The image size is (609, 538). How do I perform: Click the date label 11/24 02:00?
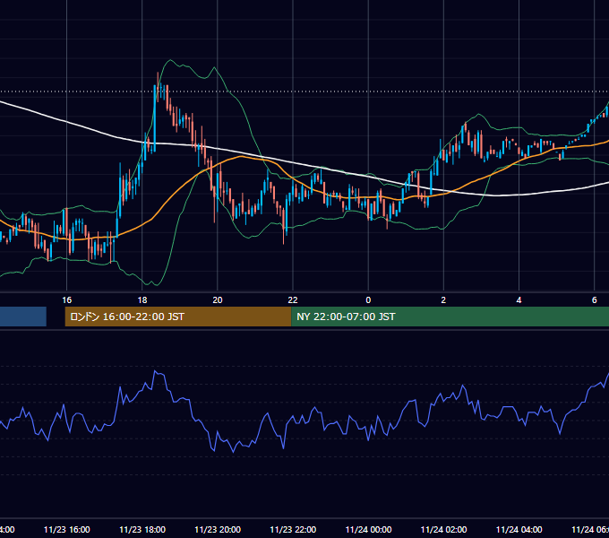pyautogui.click(x=443, y=529)
